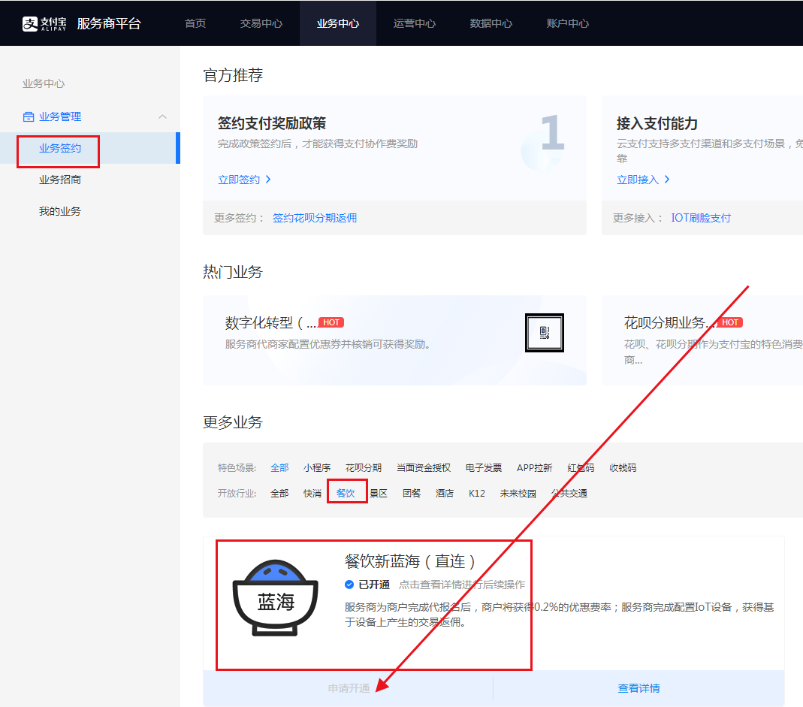Filter 特色场景 by APP拉新
The height and width of the screenshot is (707, 803).
pyautogui.click(x=534, y=468)
